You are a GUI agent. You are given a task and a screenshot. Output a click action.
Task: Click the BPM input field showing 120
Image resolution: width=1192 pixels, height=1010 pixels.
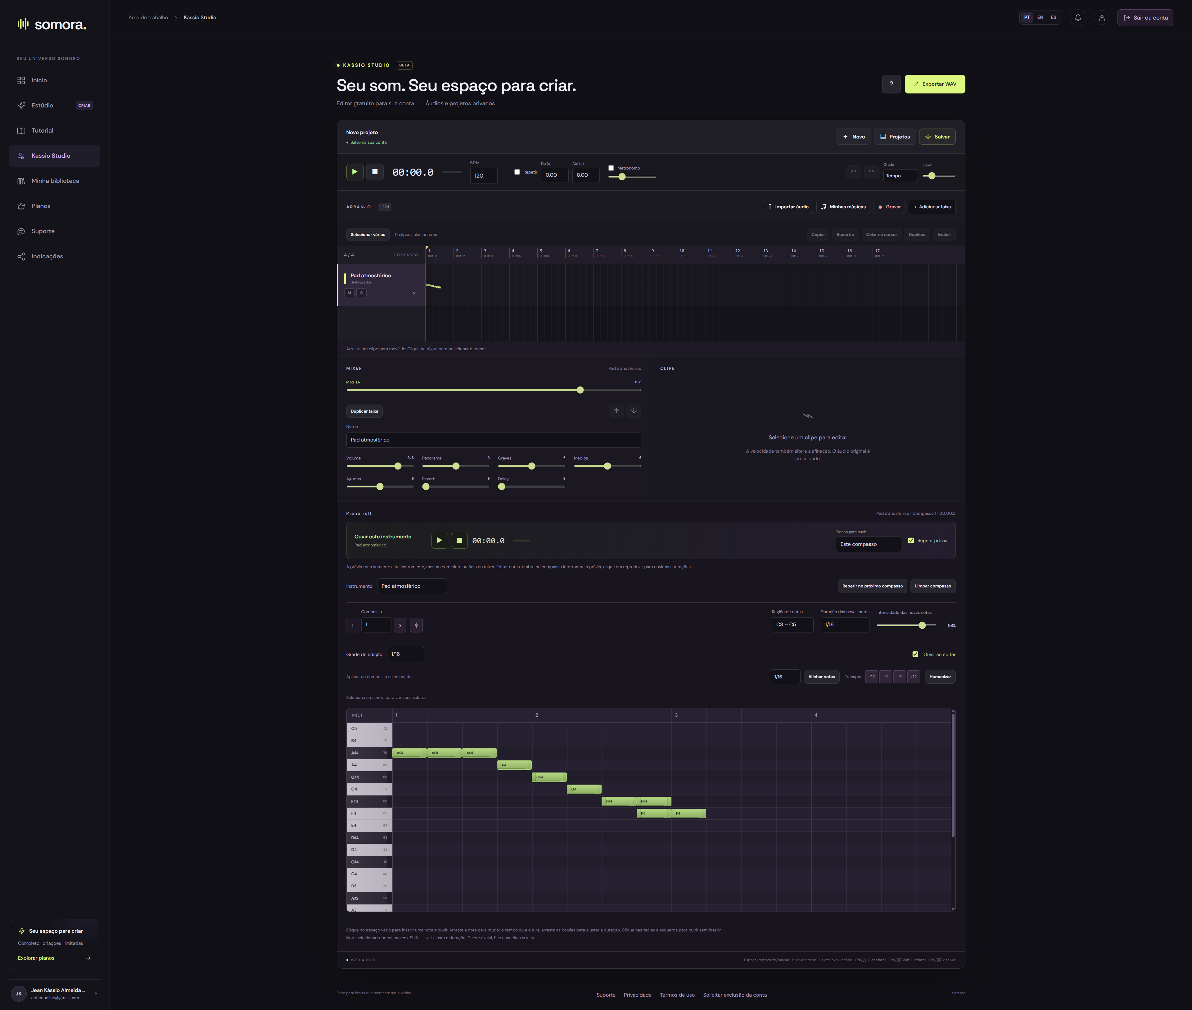(x=484, y=176)
